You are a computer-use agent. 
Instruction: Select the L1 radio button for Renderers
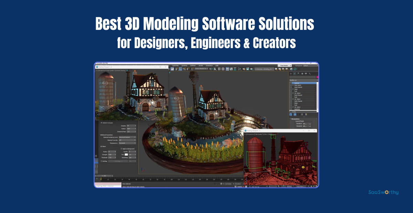coord(304,124)
